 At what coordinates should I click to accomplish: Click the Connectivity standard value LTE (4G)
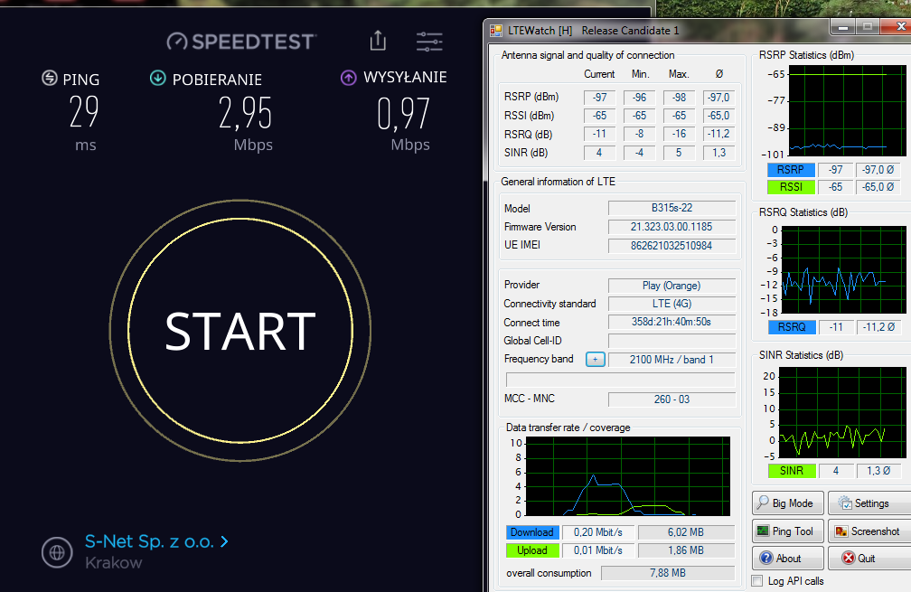[672, 304]
